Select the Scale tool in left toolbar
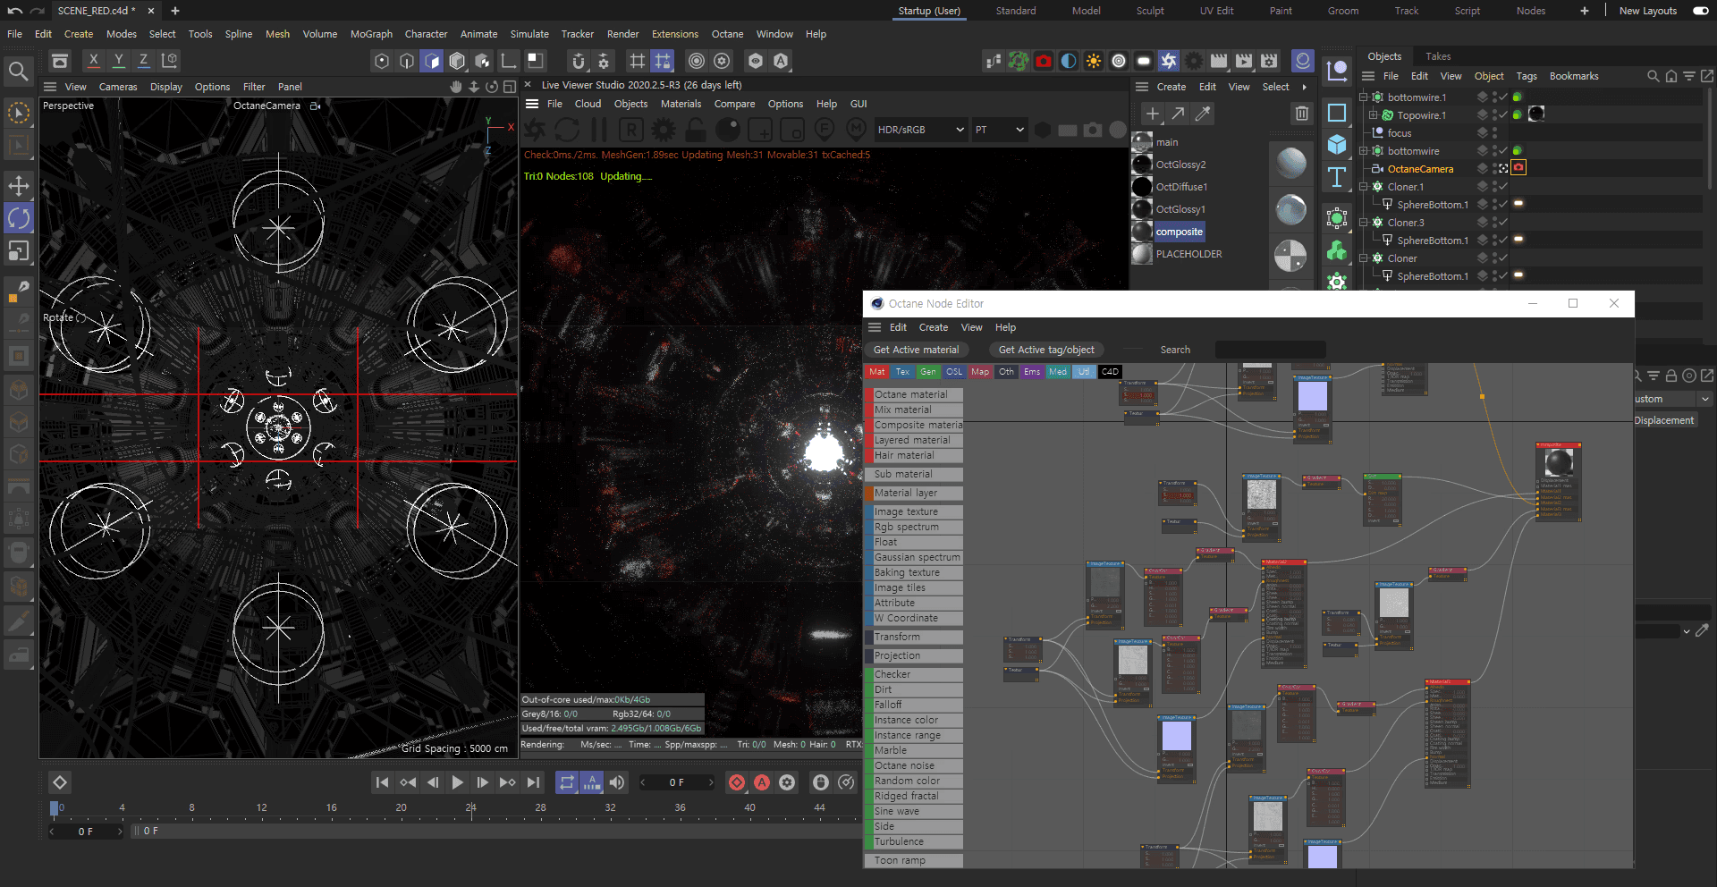 (18, 251)
